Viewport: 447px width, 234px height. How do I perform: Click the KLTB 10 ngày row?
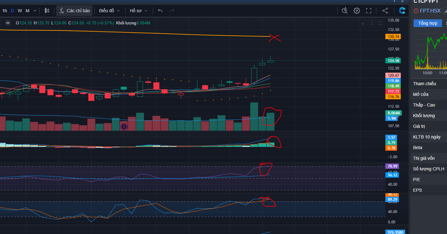(429, 137)
